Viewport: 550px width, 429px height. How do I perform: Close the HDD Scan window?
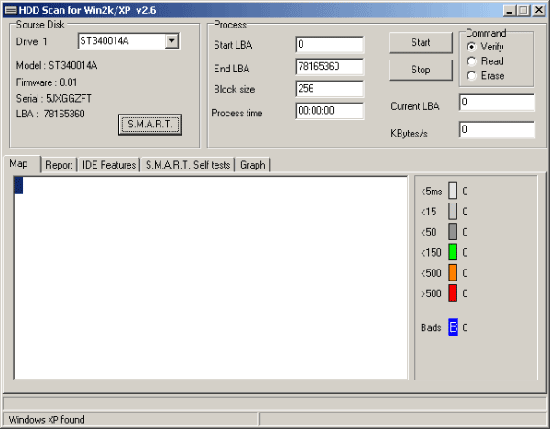pyautogui.click(x=539, y=10)
